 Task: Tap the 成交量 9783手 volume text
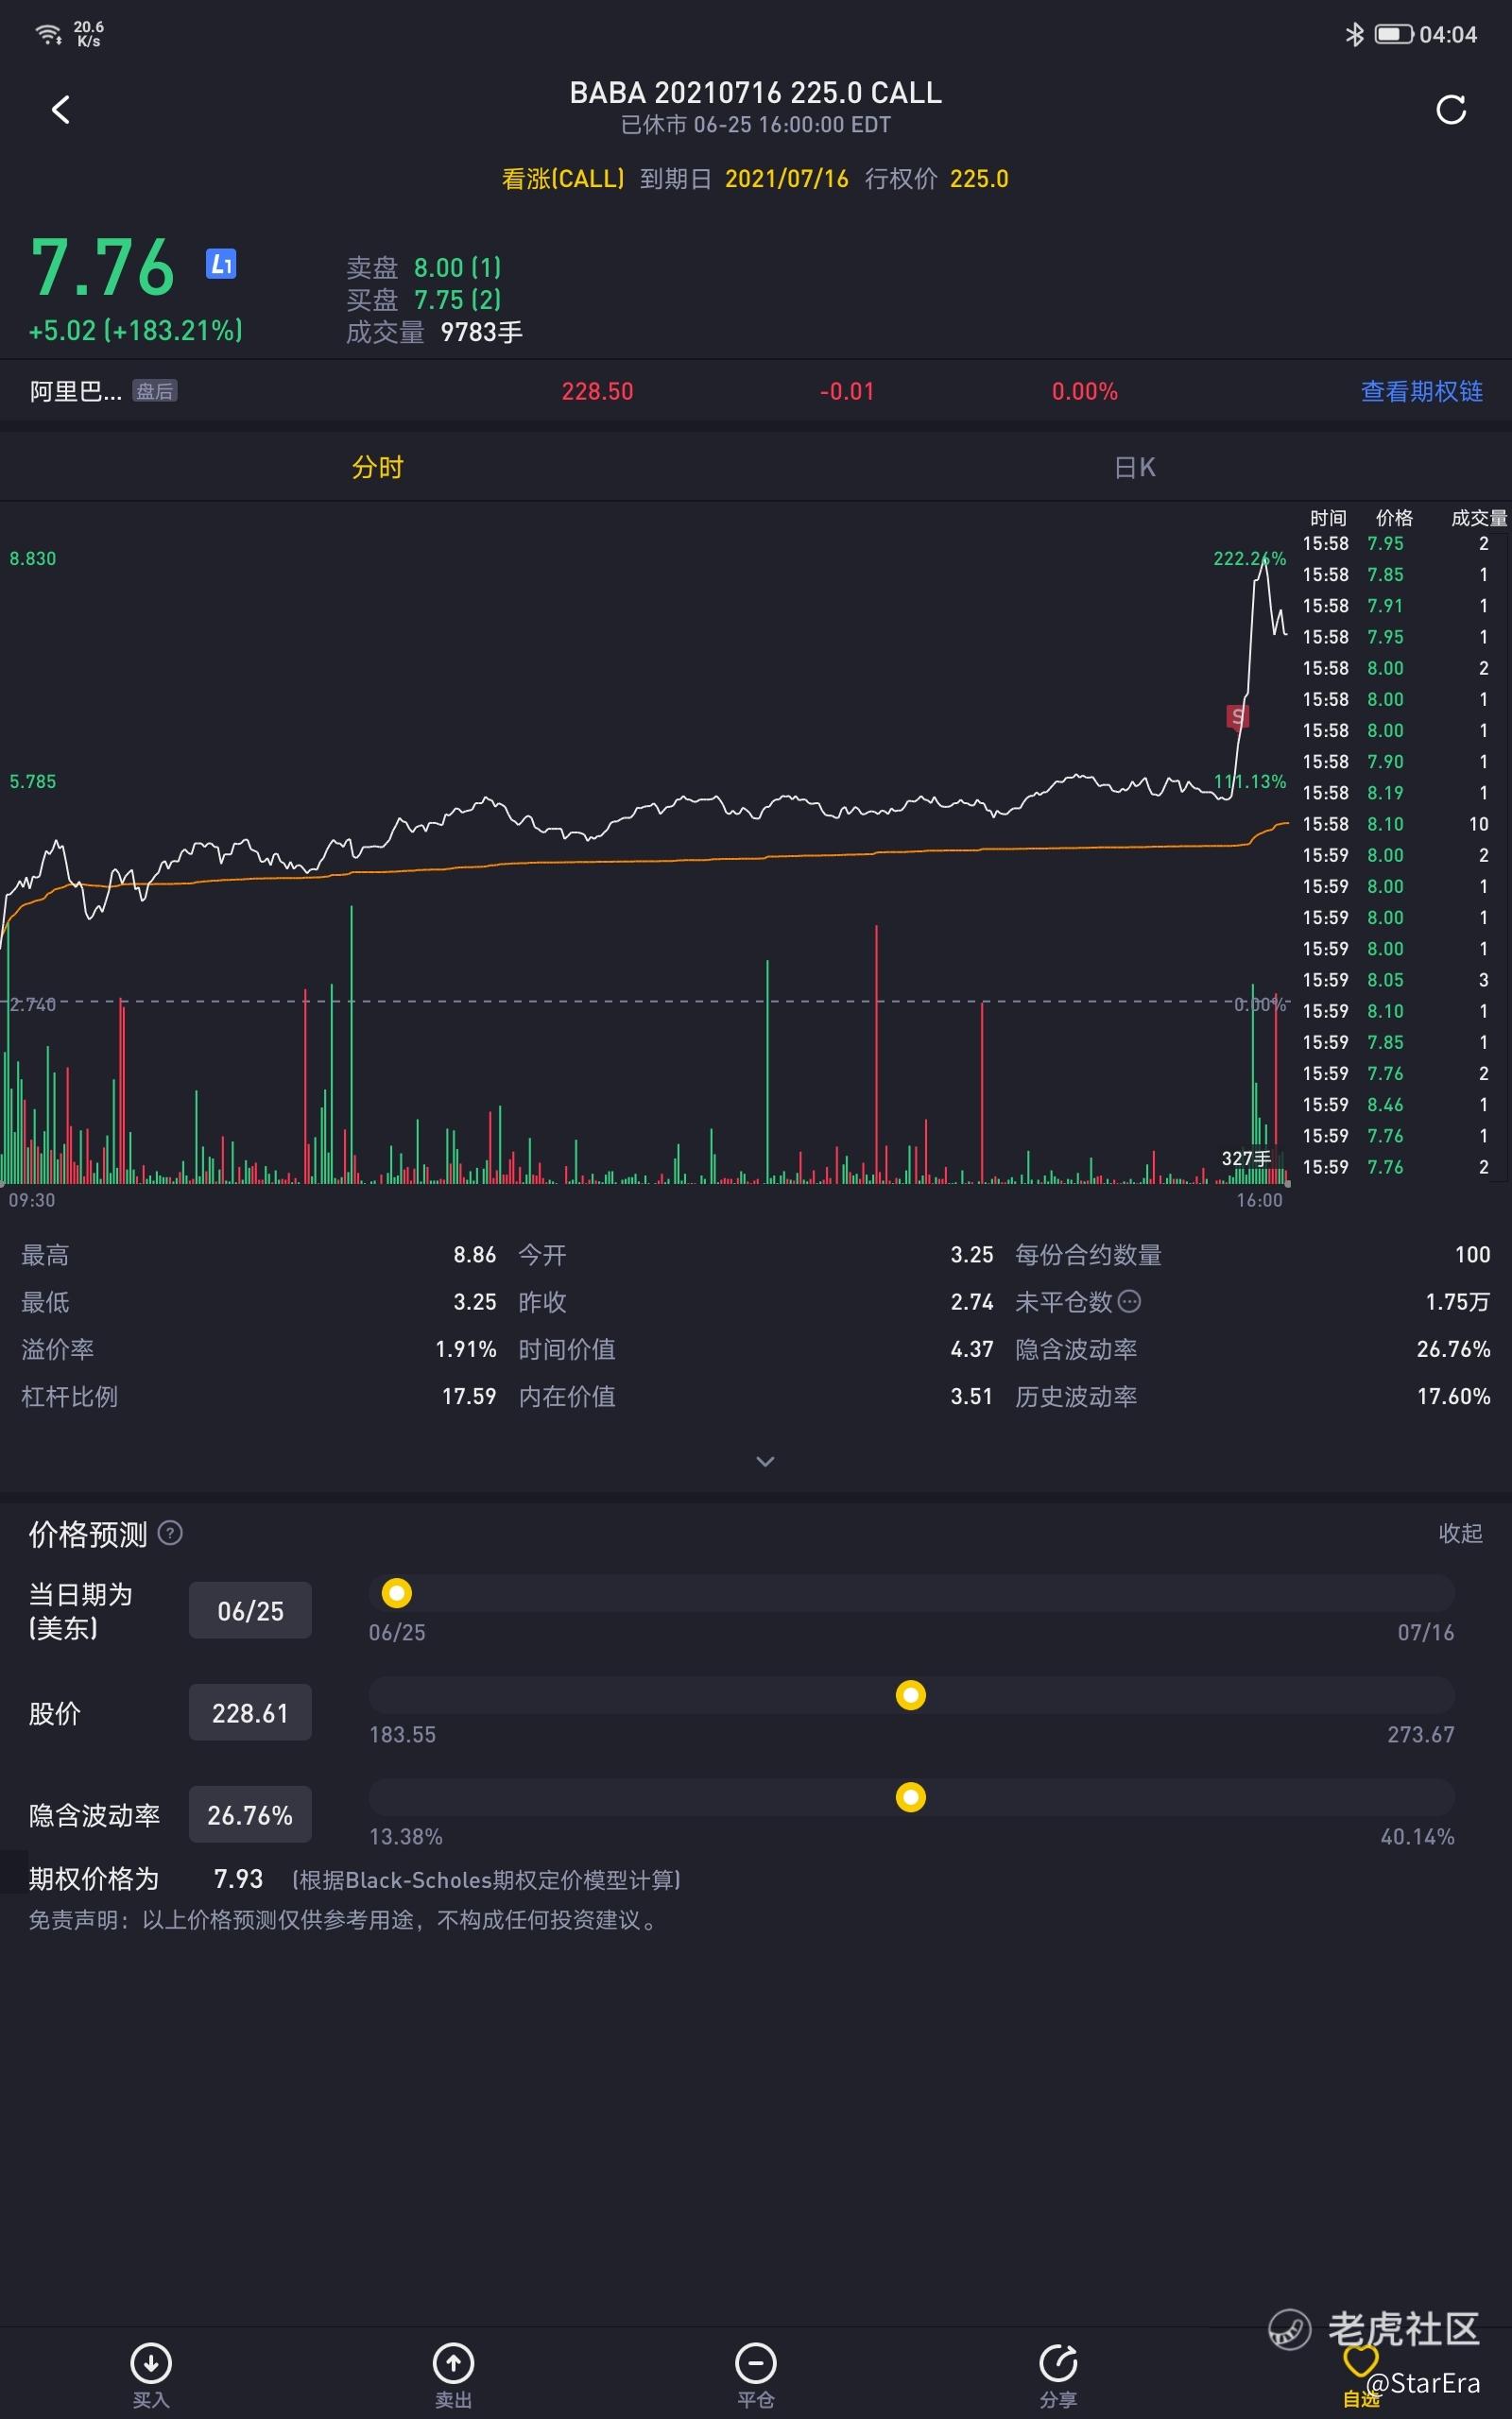[x=434, y=332]
